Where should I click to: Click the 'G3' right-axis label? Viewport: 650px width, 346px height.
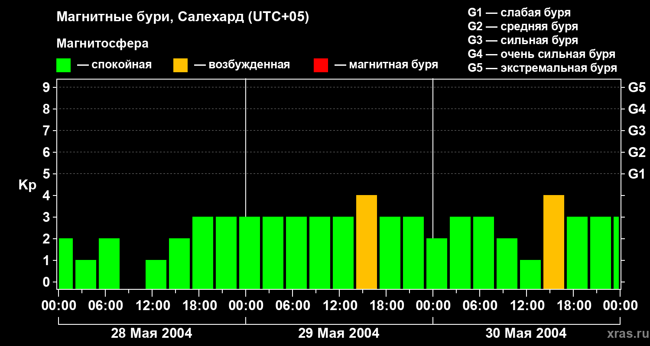[x=637, y=131]
